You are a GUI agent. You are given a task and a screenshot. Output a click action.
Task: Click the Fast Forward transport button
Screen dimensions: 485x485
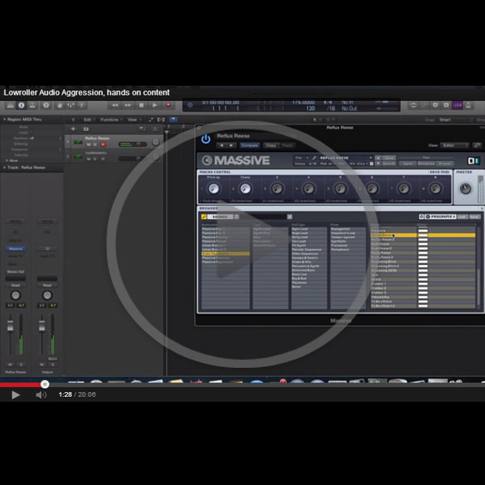(x=128, y=105)
